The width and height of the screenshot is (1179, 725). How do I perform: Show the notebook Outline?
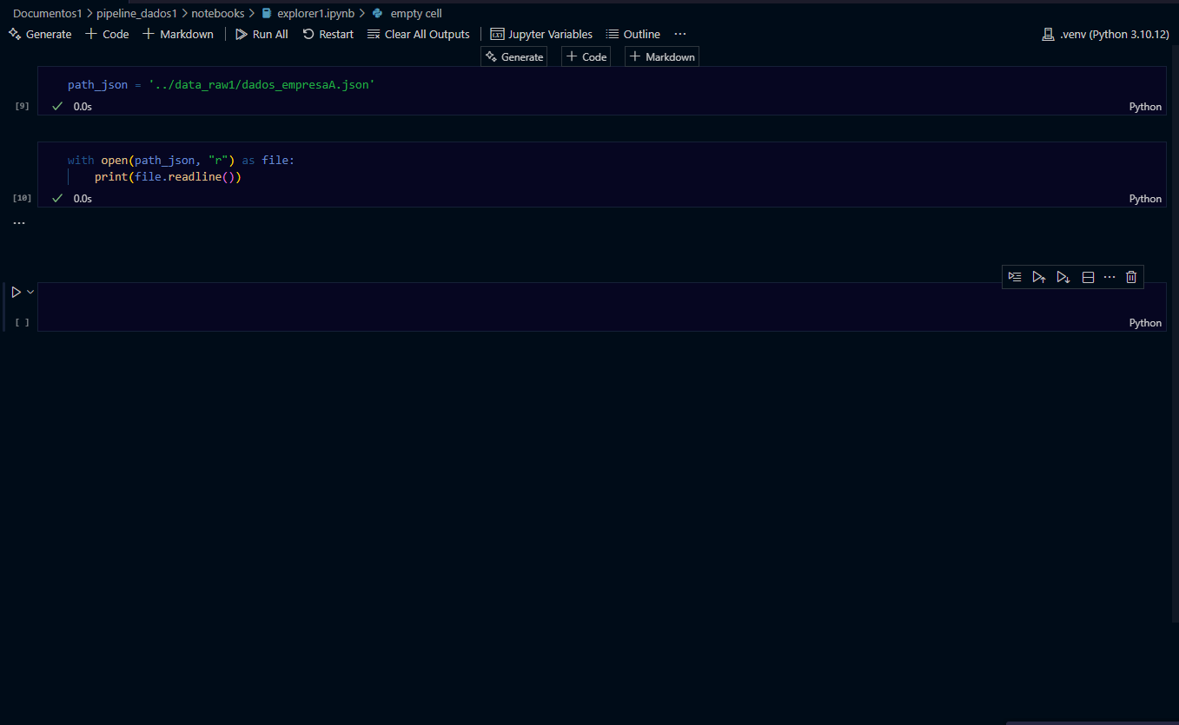click(x=633, y=34)
